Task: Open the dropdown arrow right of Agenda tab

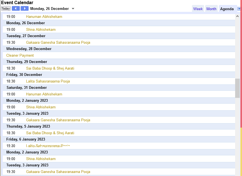Action: [239, 9]
